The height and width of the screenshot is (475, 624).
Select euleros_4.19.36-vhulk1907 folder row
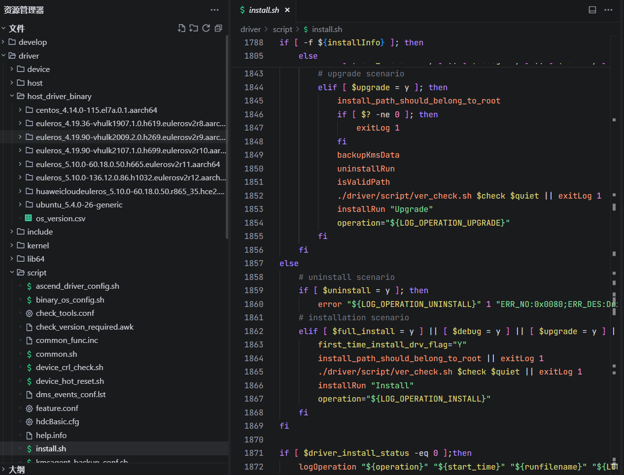(114, 124)
